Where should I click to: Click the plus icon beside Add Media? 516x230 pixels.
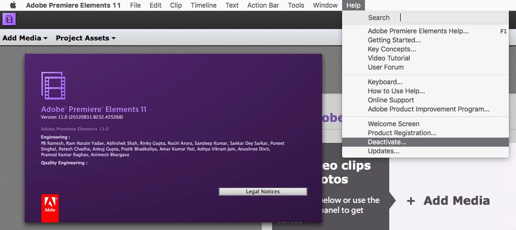tap(411, 201)
